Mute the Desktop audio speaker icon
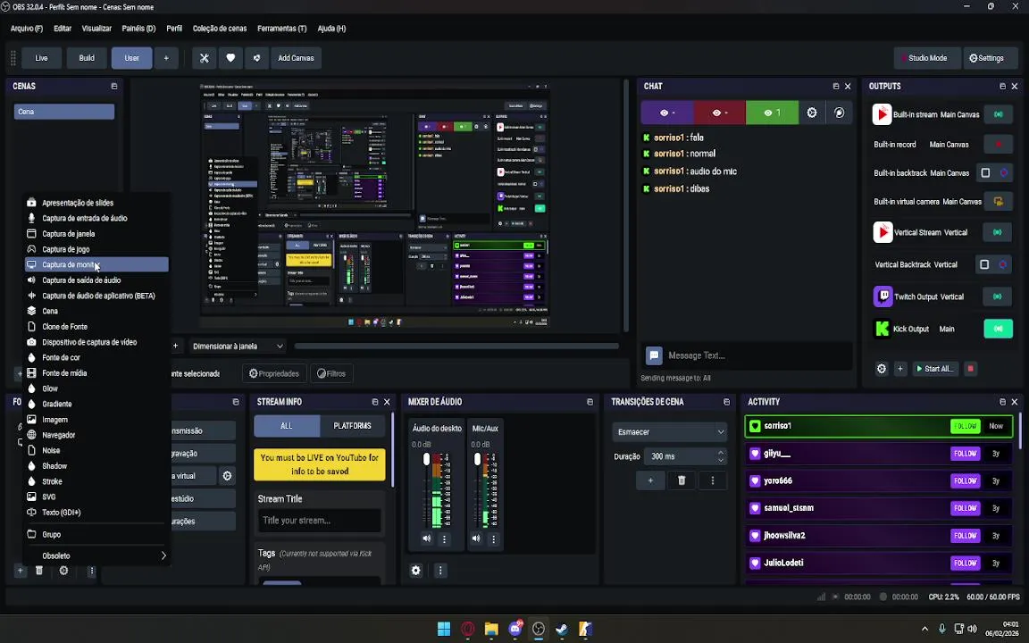This screenshot has height=643, width=1029. (427, 539)
